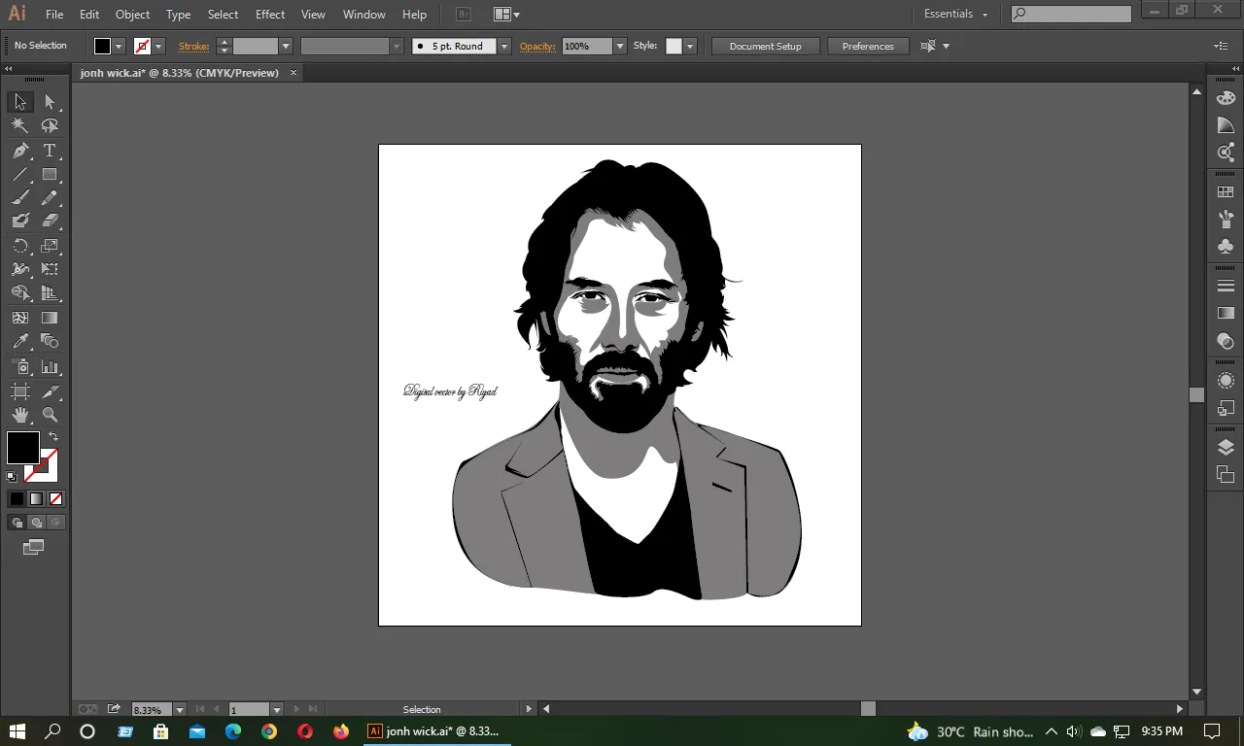This screenshot has width=1244, height=746.
Task: Select the Line Segment tool
Action: 20,175
